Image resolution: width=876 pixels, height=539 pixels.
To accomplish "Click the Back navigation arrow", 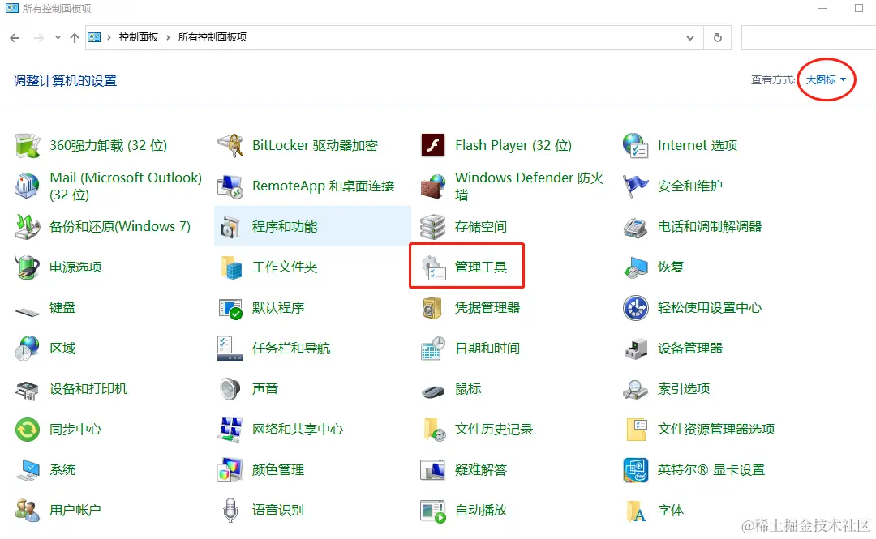I will [15, 38].
